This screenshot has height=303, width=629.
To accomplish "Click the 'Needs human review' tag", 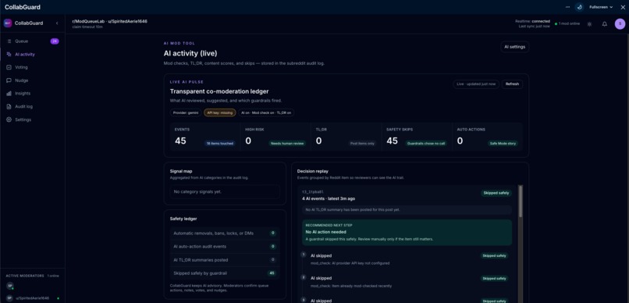I will [x=287, y=143].
